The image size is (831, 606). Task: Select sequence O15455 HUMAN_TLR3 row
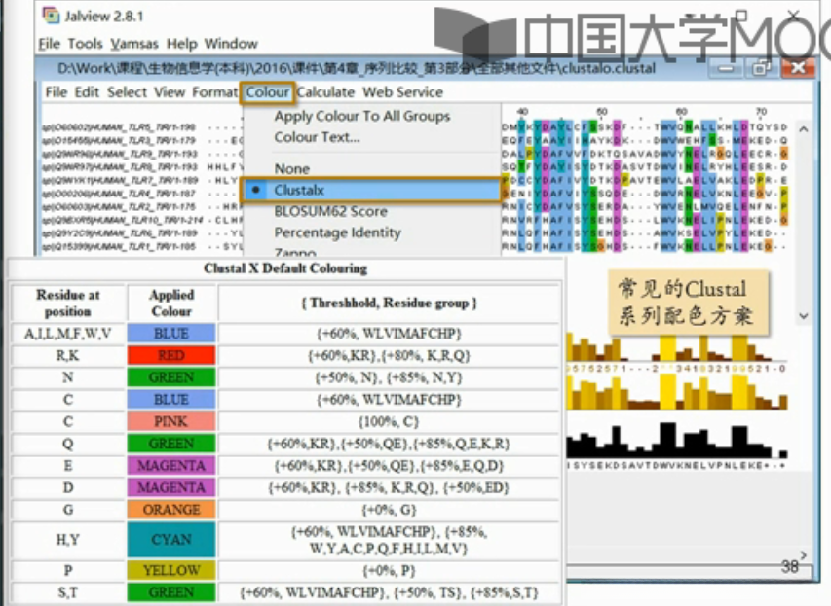click(x=120, y=140)
